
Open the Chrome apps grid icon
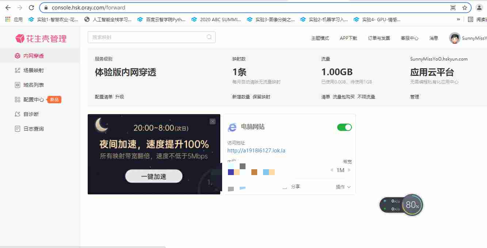click(x=8, y=19)
